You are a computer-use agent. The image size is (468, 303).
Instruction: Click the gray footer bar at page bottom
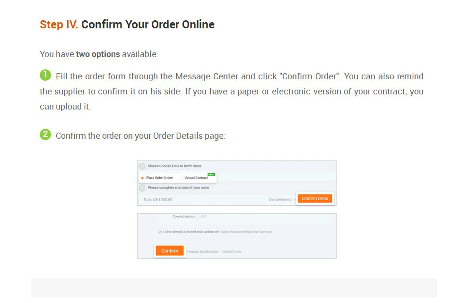click(234, 288)
